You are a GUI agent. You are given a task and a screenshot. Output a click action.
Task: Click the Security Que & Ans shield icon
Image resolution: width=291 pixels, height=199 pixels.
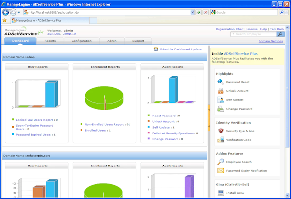coord(221,131)
